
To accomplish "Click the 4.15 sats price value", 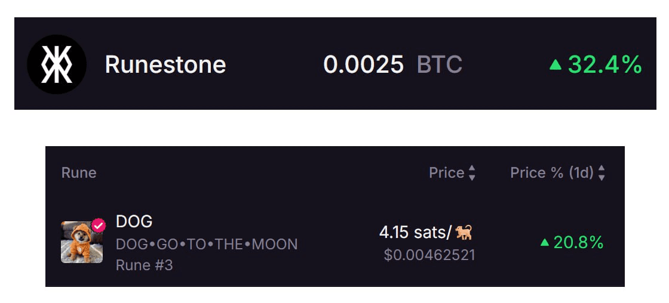I will coord(415,233).
